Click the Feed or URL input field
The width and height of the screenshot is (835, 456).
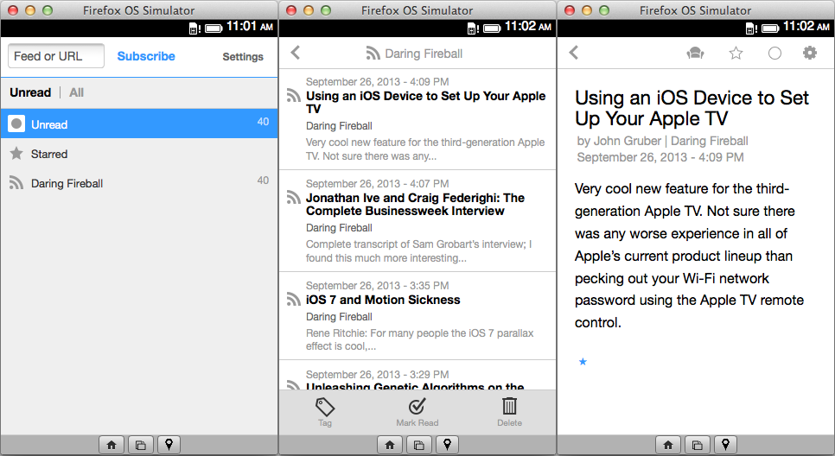(56, 56)
